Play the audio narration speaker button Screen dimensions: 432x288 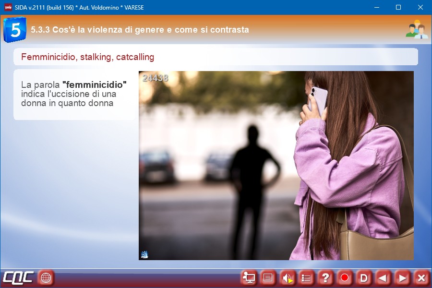(x=287, y=277)
